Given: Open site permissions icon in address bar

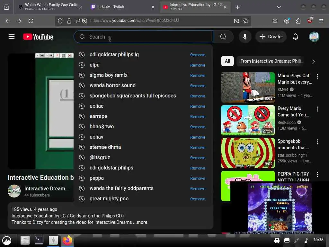Looking at the screenshot, I should [78, 21].
